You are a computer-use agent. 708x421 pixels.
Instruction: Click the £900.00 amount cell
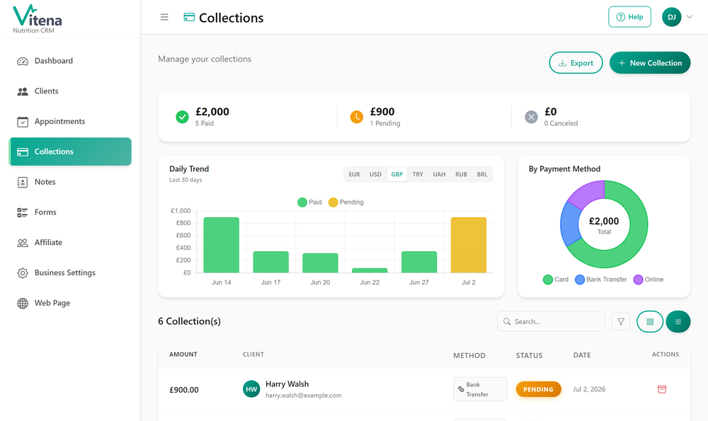point(184,390)
